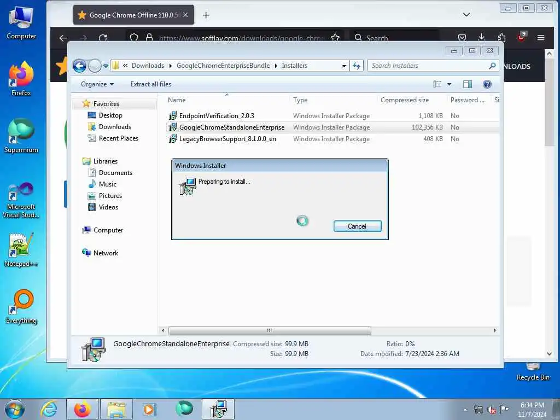Open Firefox Pocket save icon
The height and width of the screenshot is (420, 560).
click(x=462, y=38)
